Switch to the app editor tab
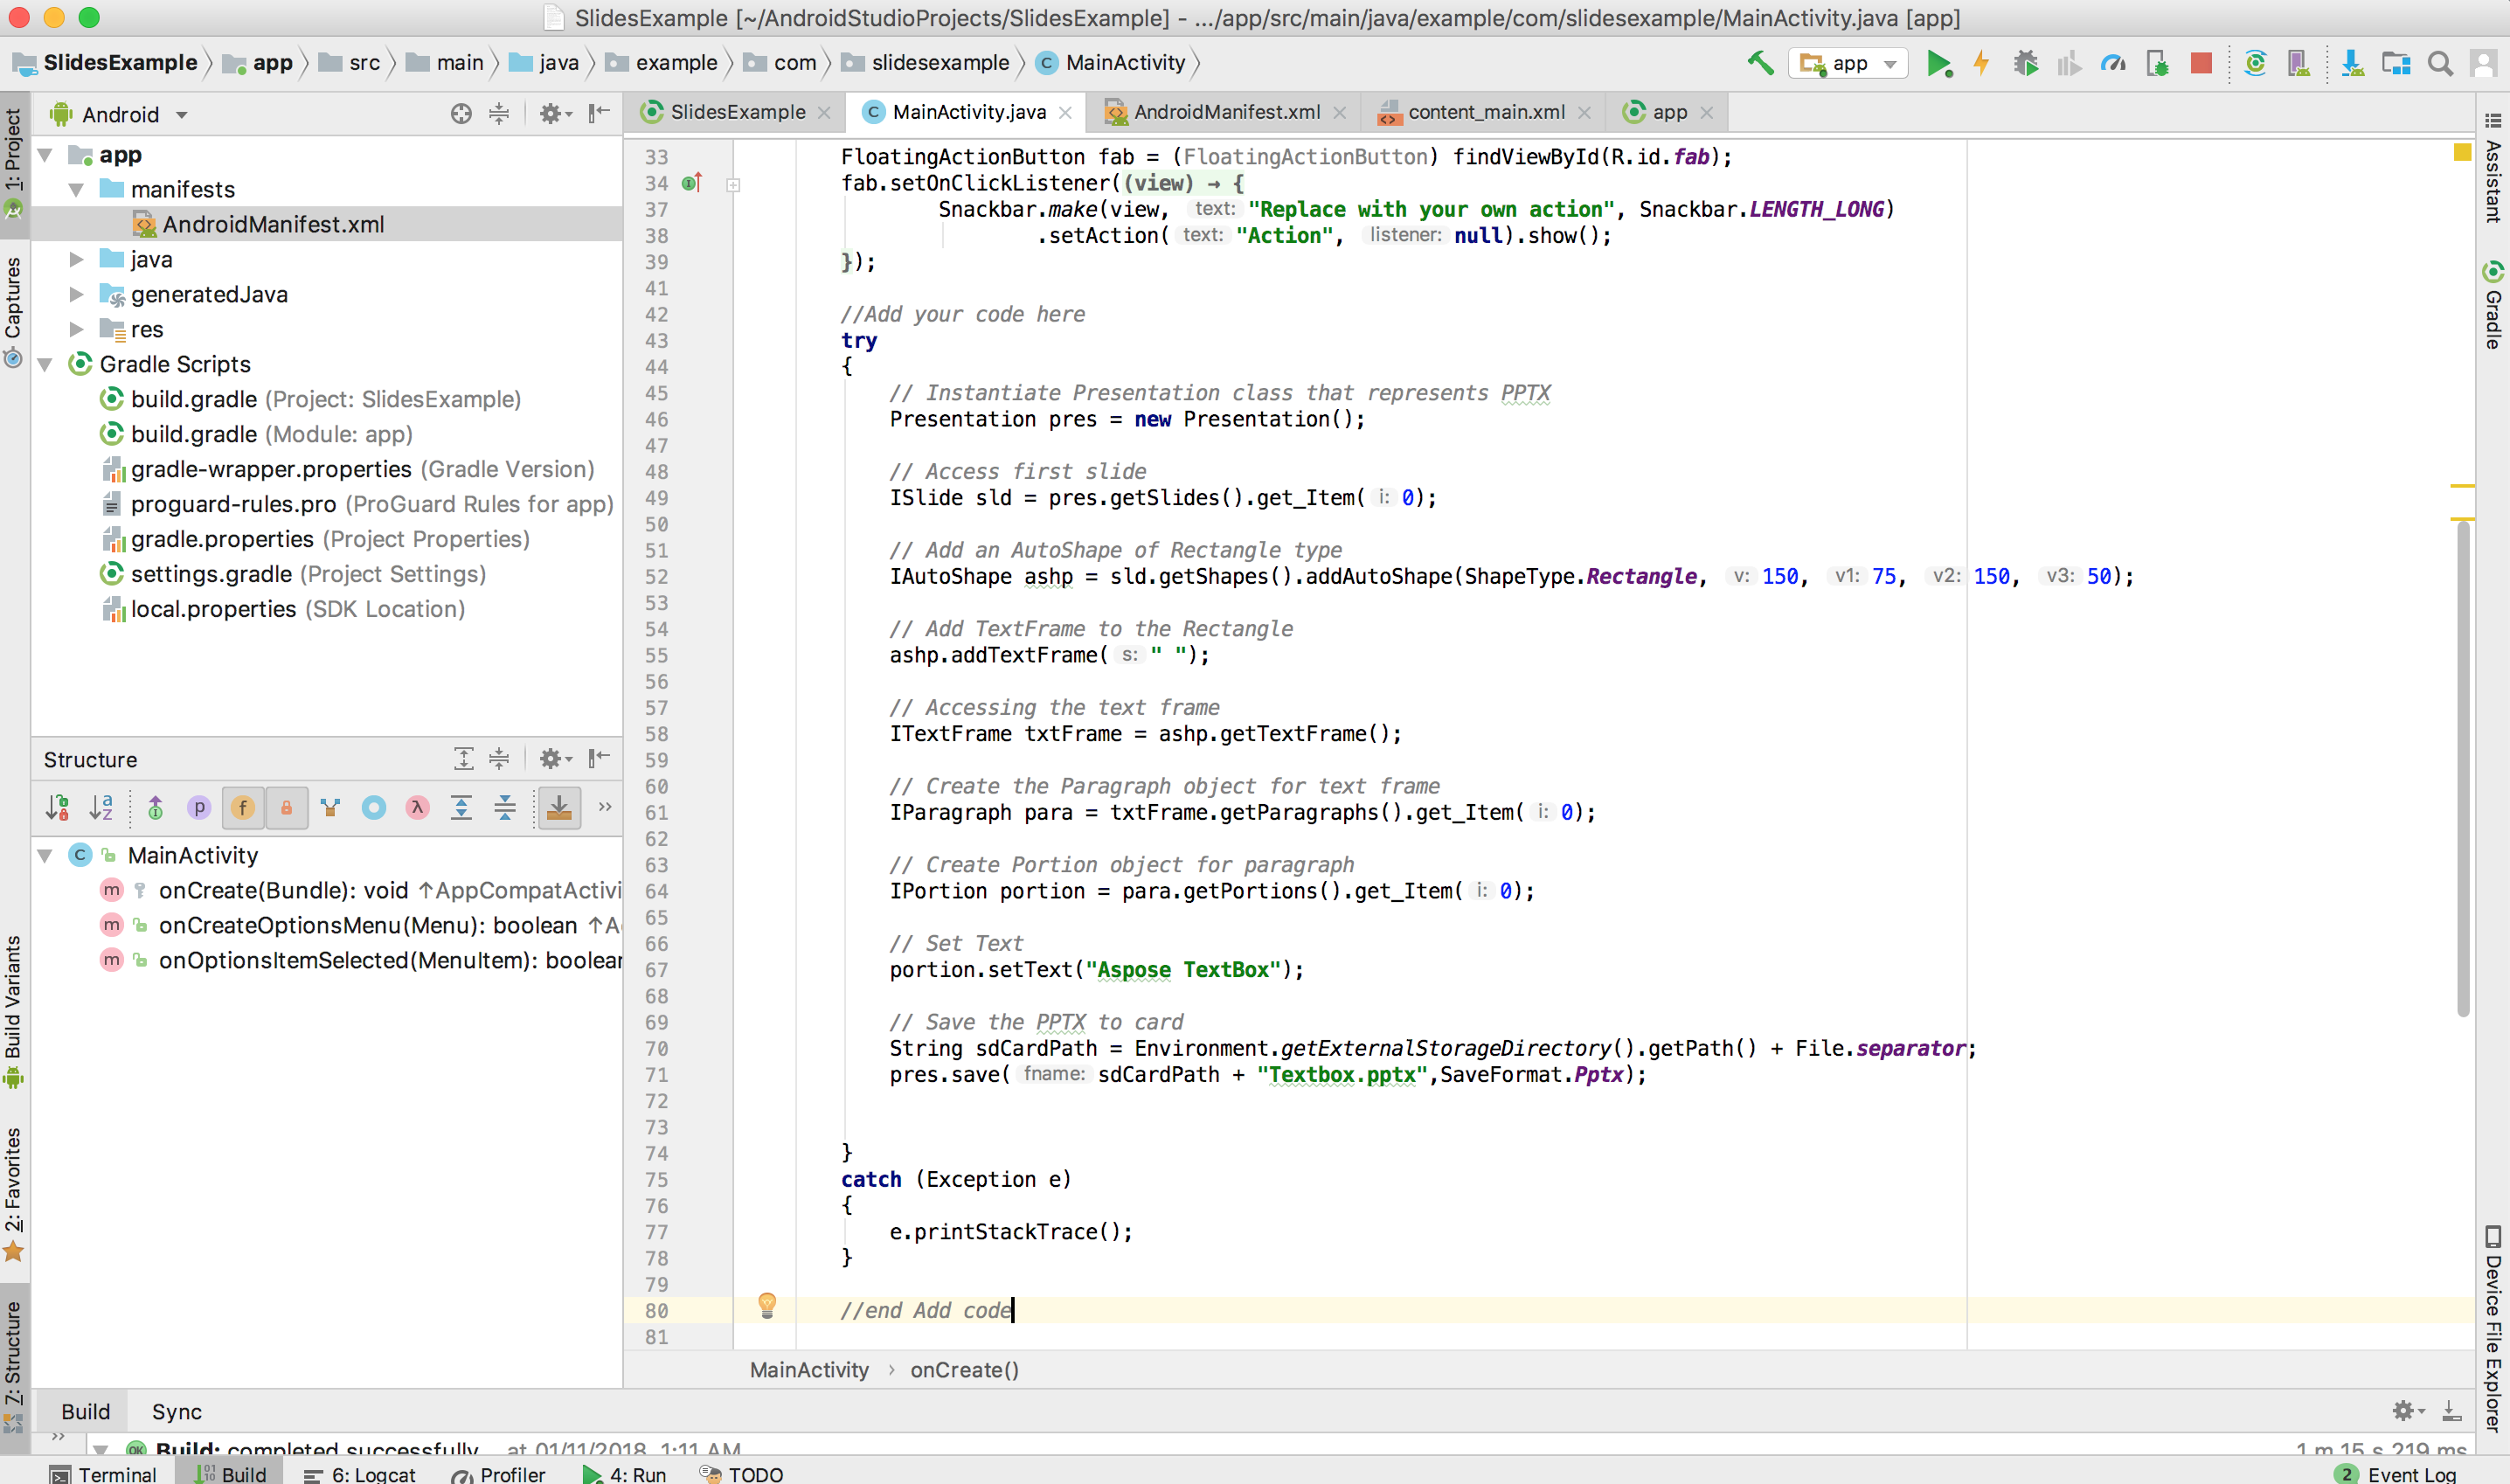Viewport: 2510px width, 1484px height. 1668,112
